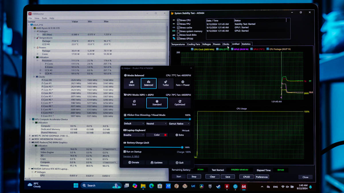This screenshot has width=344, height=193.
Task: Open the Gamut: Native dropdown
Action: tap(179, 124)
